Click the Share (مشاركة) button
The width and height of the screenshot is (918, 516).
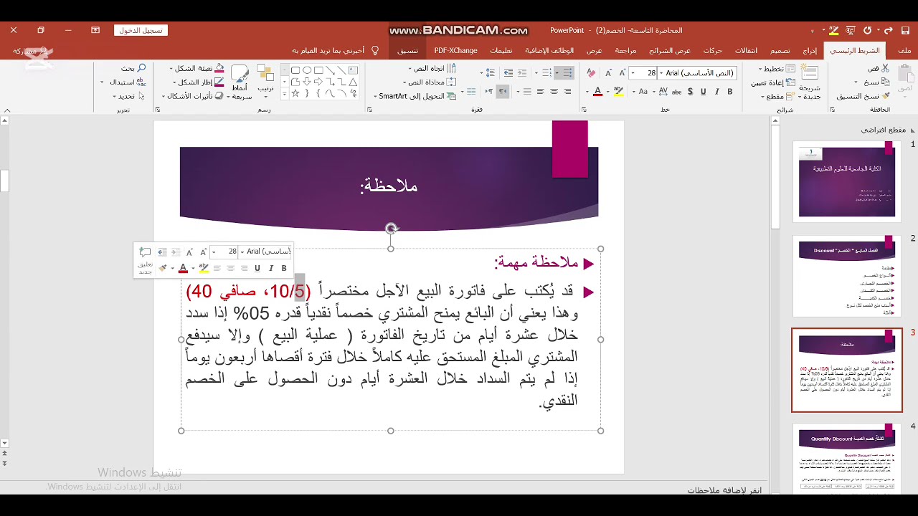click(29, 51)
